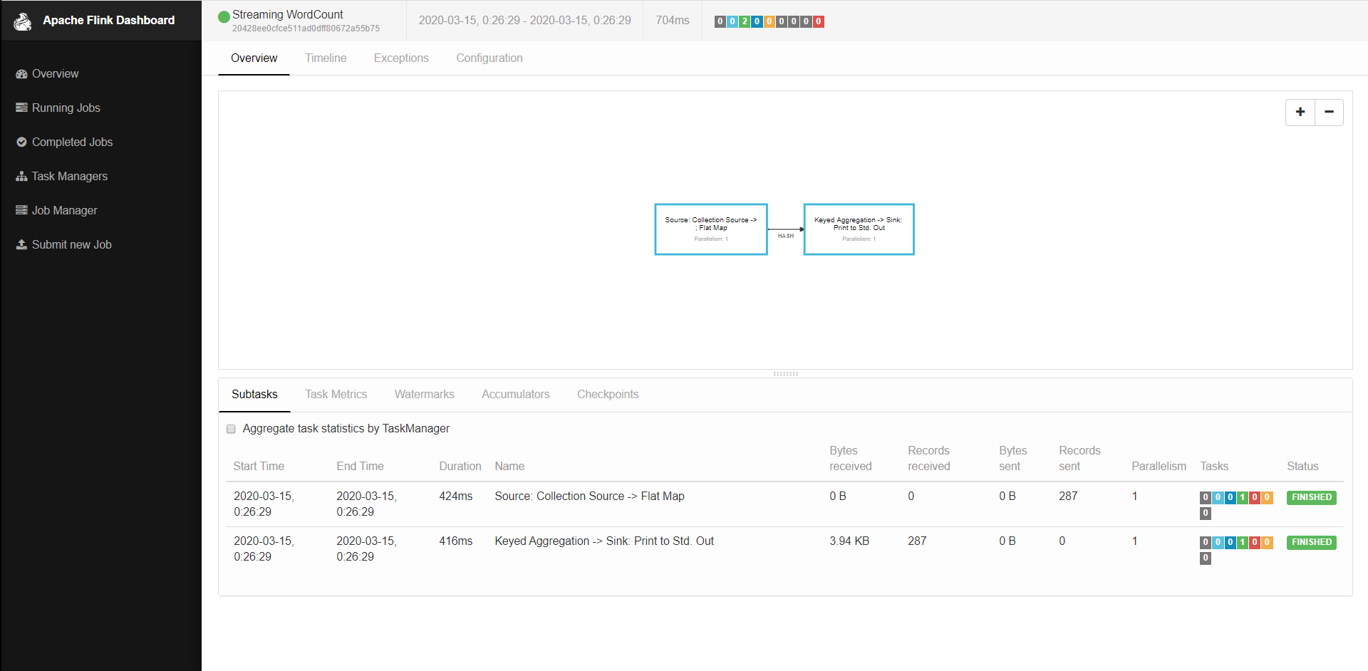Image resolution: width=1368 pixels, height=671 pixels.
Task: Click the Overview dashboard icon in sidebar
Action: (x=21, y=74)
